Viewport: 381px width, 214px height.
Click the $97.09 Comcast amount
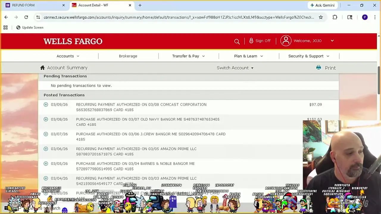point(316,104)
